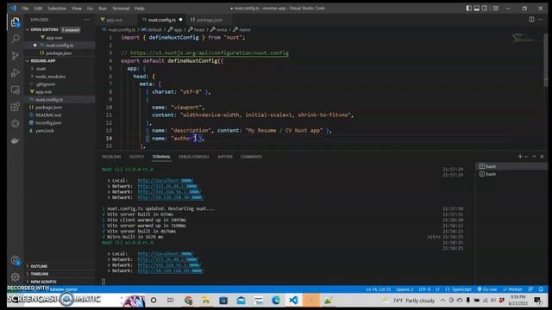Open the File menu

click(25, 8)
